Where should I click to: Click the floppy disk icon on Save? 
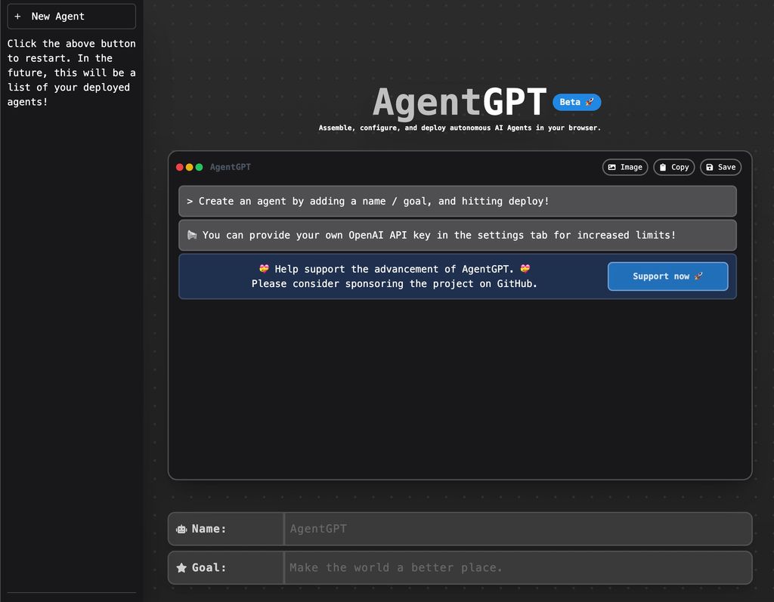click(709, 167)
